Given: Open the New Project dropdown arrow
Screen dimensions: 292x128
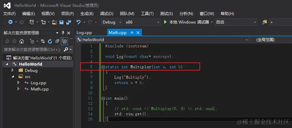Looking at the screenshot, I should 37,22.
